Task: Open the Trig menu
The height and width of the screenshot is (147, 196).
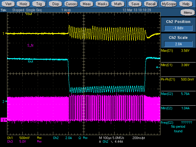Action: pos(39,4)
